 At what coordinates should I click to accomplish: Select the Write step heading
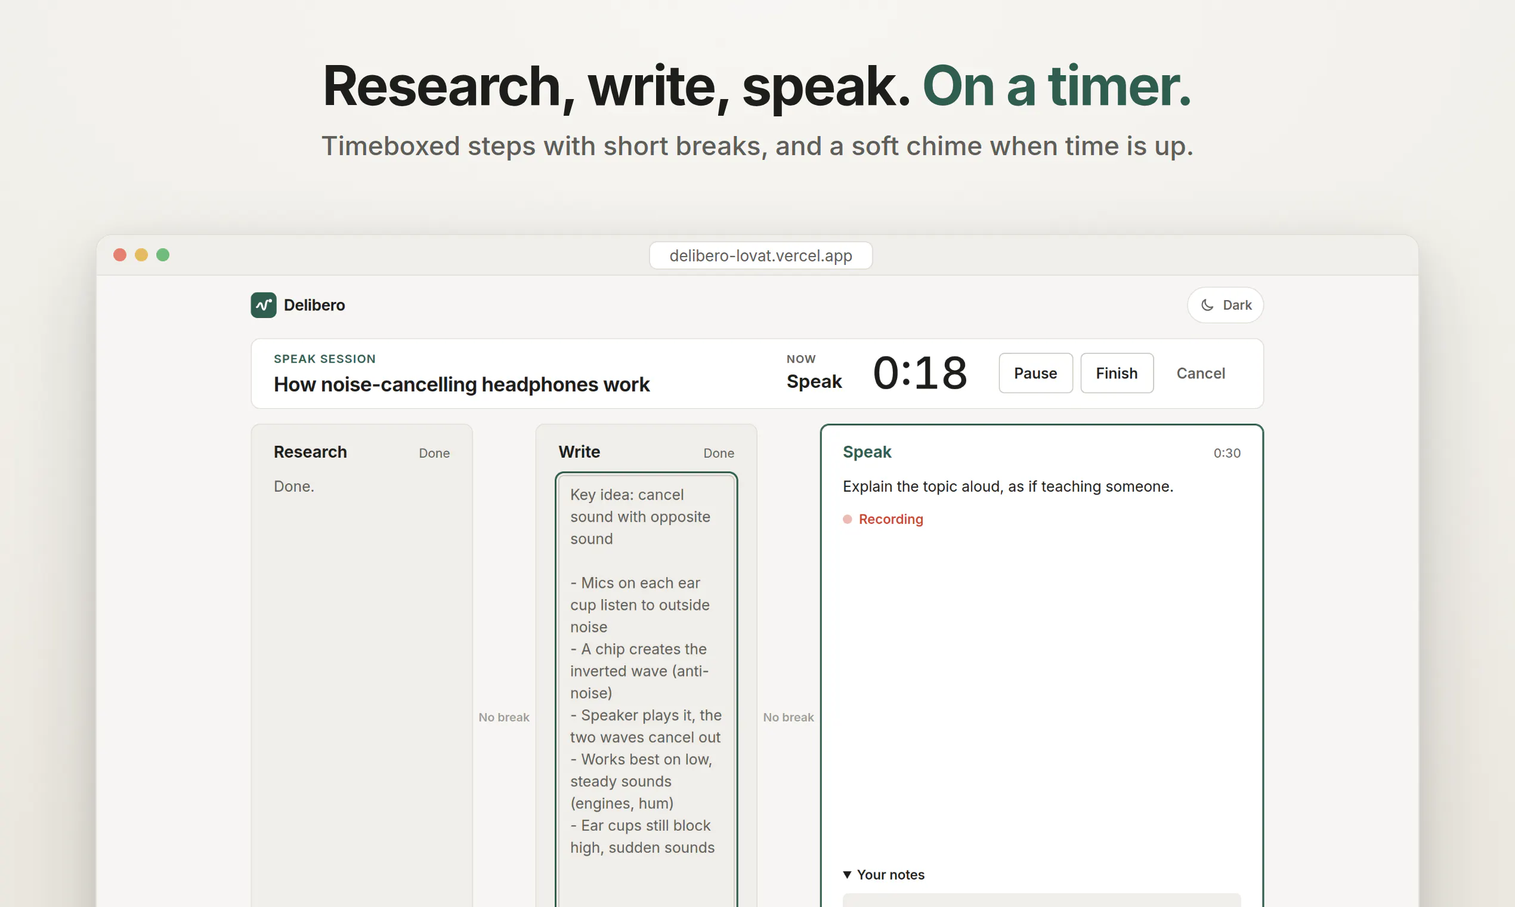579,452
